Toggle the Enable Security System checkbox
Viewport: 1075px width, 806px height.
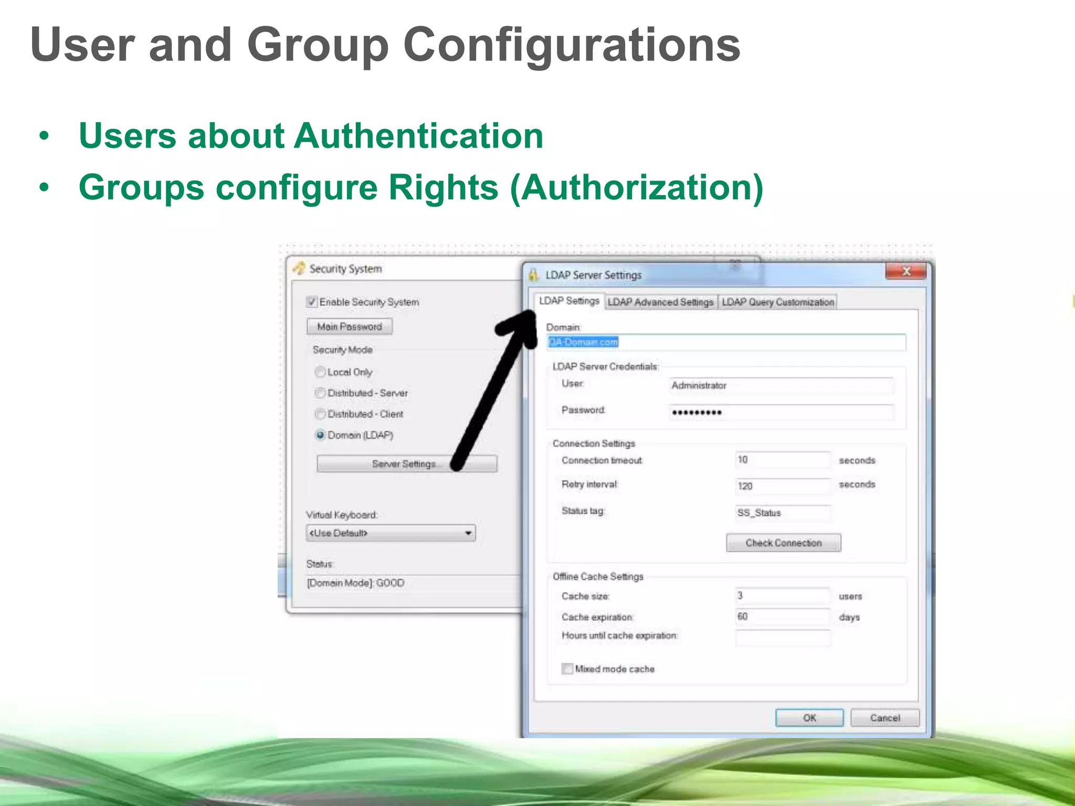pos(312,302)
